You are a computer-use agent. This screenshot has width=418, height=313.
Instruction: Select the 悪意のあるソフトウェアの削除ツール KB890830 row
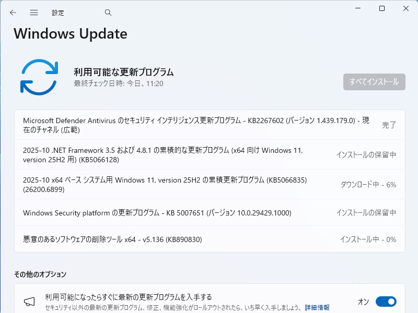pyautogui.click(x=210, y=239)
